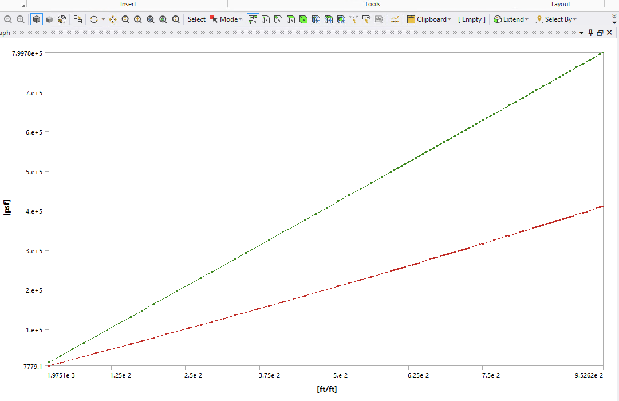Enable Body selection filter green cube
This screenshot has height=401, width=619.
pos(303,19)
